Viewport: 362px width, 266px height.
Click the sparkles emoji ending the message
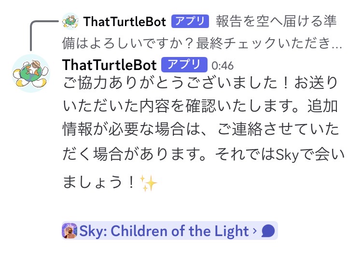click(149, 183)
